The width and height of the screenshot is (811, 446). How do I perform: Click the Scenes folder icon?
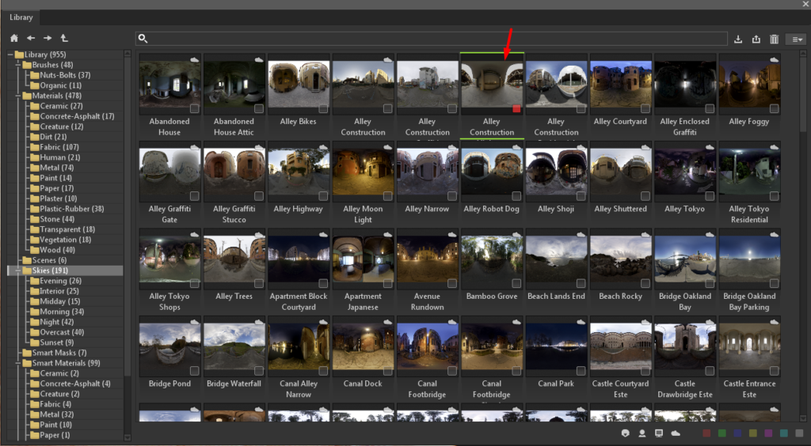[28, 260]
